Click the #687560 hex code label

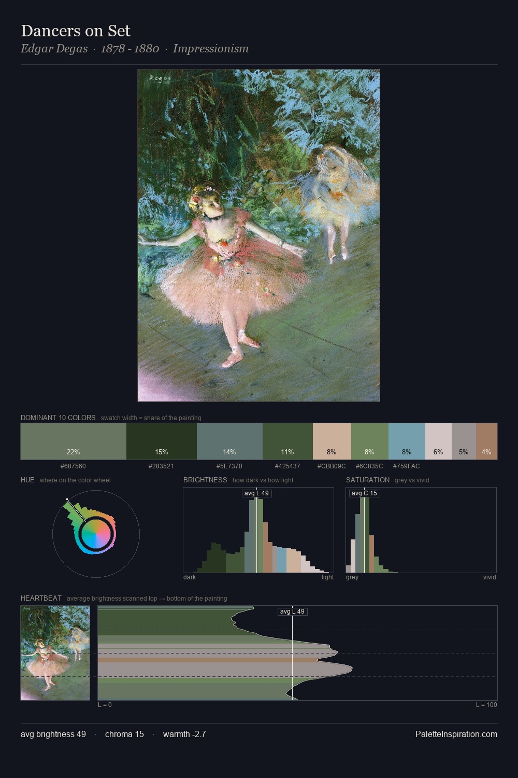pyautogui.click(x=73, y=466)
